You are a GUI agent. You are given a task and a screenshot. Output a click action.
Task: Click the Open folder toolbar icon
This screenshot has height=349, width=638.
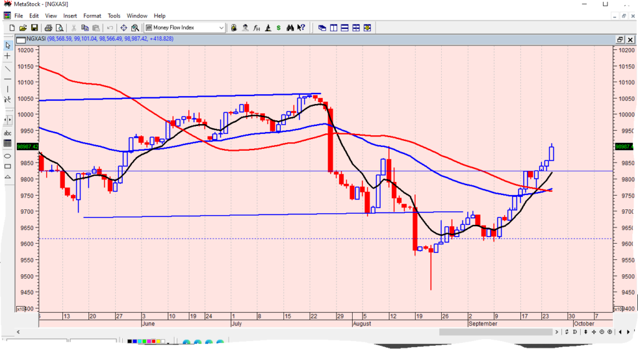click(x=22, y=27)
